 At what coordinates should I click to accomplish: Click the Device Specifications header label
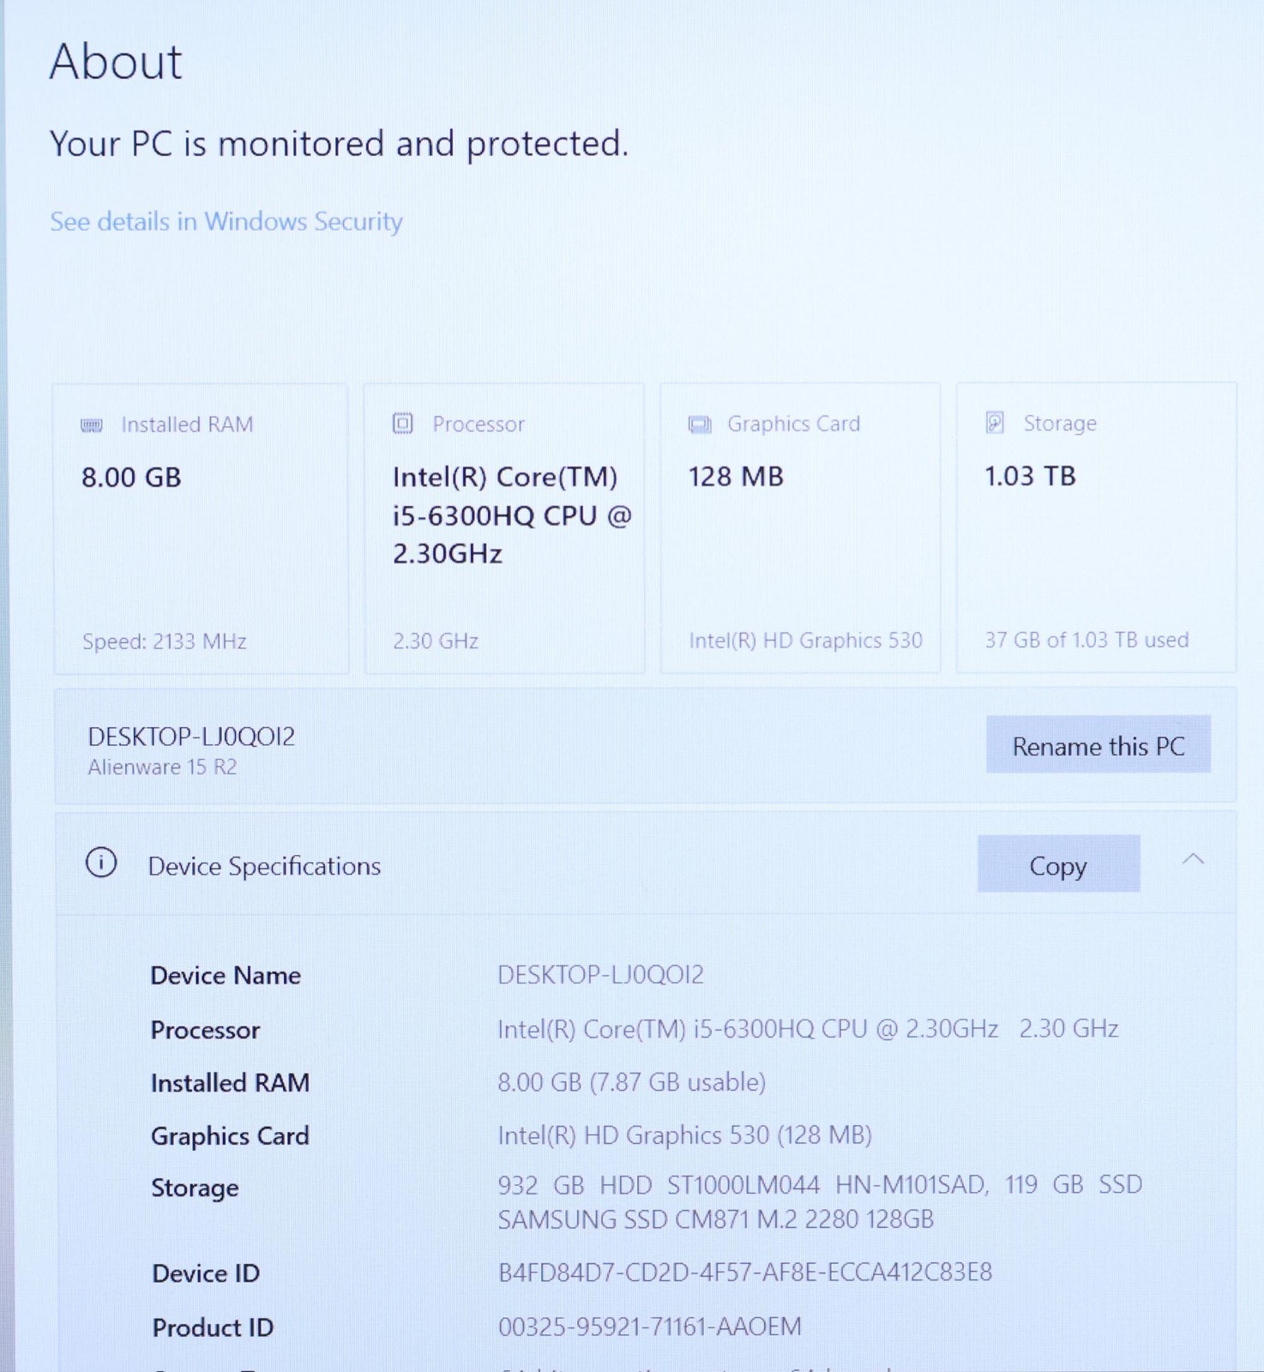pyautogui.click(x=264, y=866)
